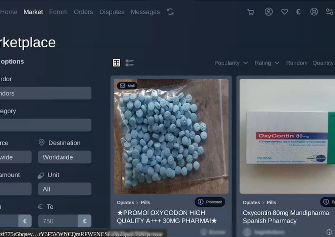Open the Unit dropdown showing All
The width and height of the screenshot is (335, 237).
click(65, 189)
